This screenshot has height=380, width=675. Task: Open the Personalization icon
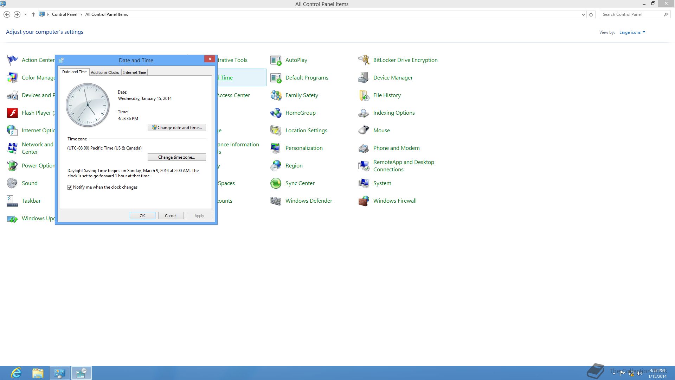276,148
